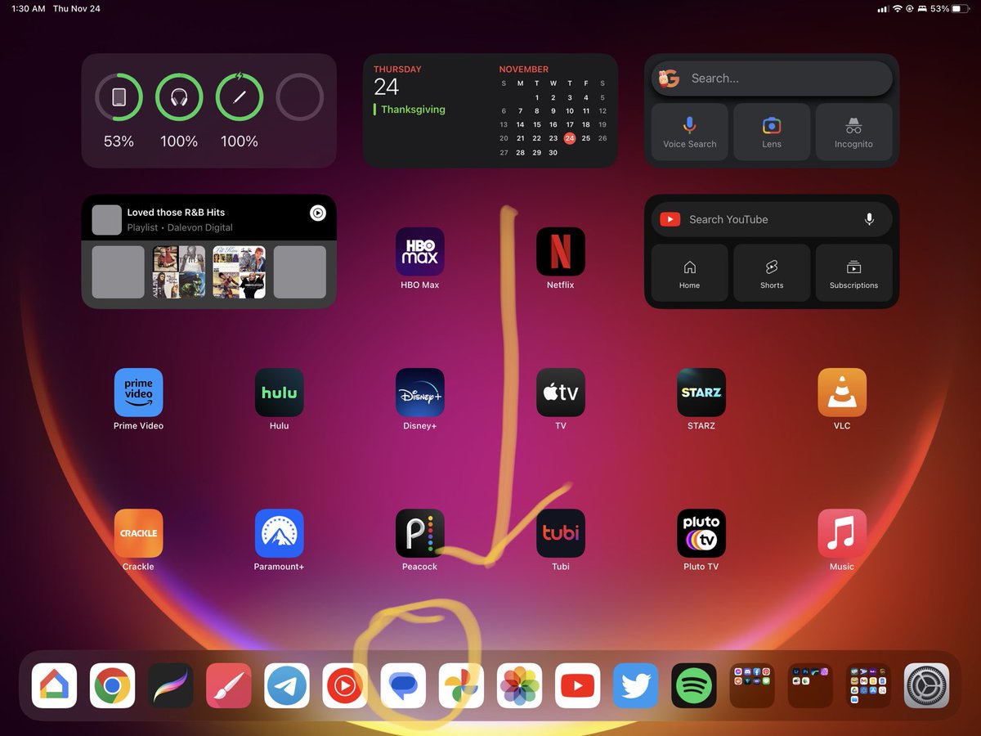Open Google Messages in the dock
981x736 pixels.
[x=403, y=685]
